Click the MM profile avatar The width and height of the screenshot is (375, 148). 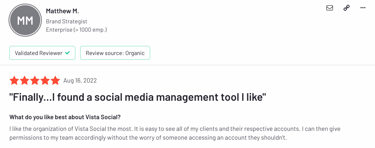[25, 21]
